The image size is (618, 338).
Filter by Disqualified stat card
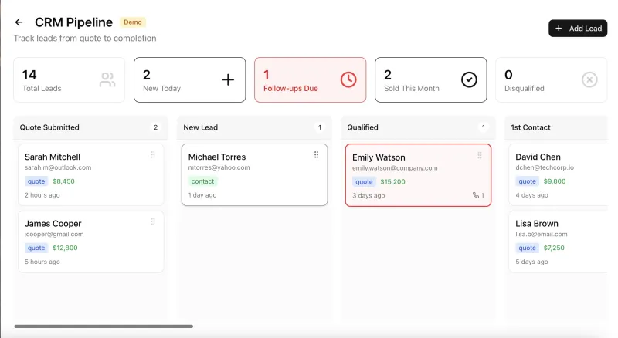pyautogui.click(x=551, y=80)
